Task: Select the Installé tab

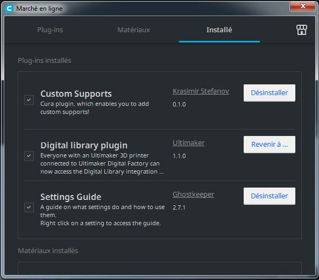Action: pyautogui.click(x=219, y=30)
